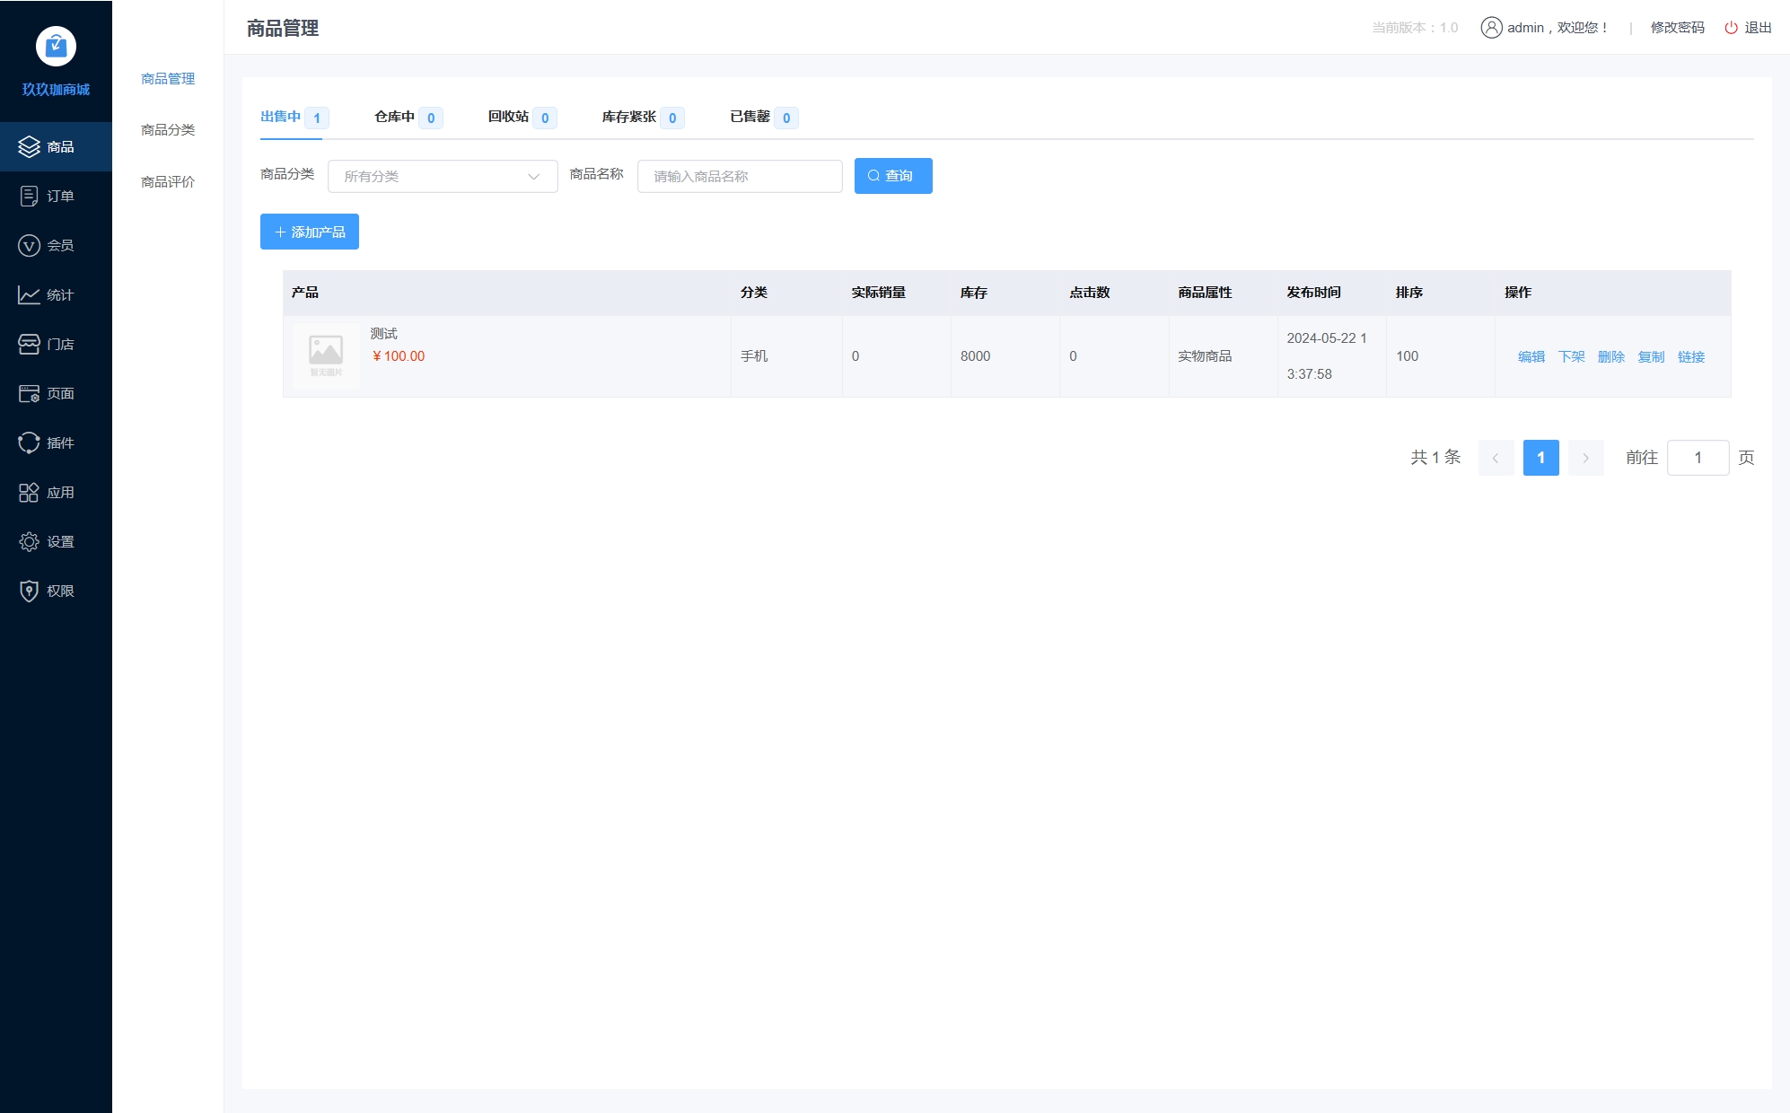Click the 测试 product placeholder thumbnail

[x=326, y=355]
